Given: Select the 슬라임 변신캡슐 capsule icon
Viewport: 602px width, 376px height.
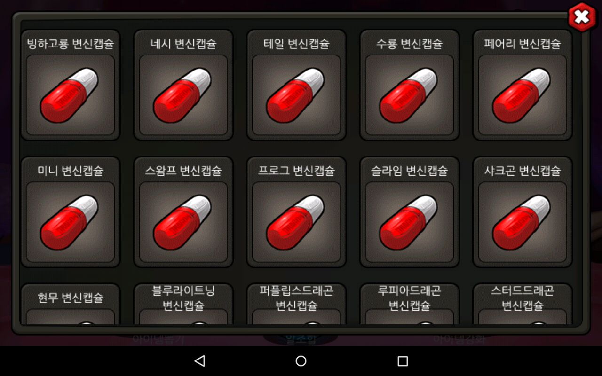Looking at the screenshot, I should pos(409,222).
